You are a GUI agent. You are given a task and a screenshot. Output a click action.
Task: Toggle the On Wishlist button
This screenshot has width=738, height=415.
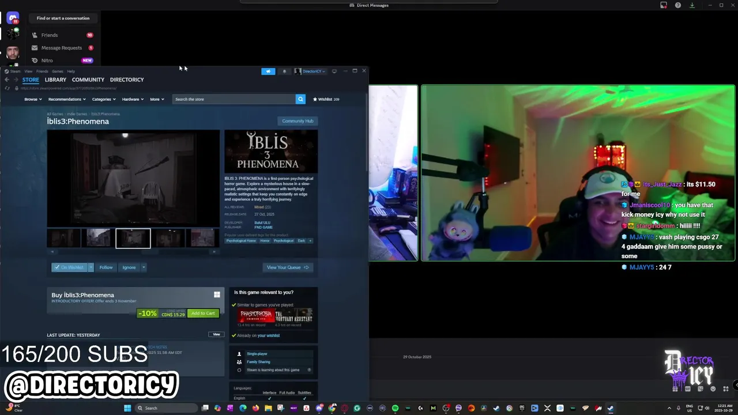[x=69, y=267]
